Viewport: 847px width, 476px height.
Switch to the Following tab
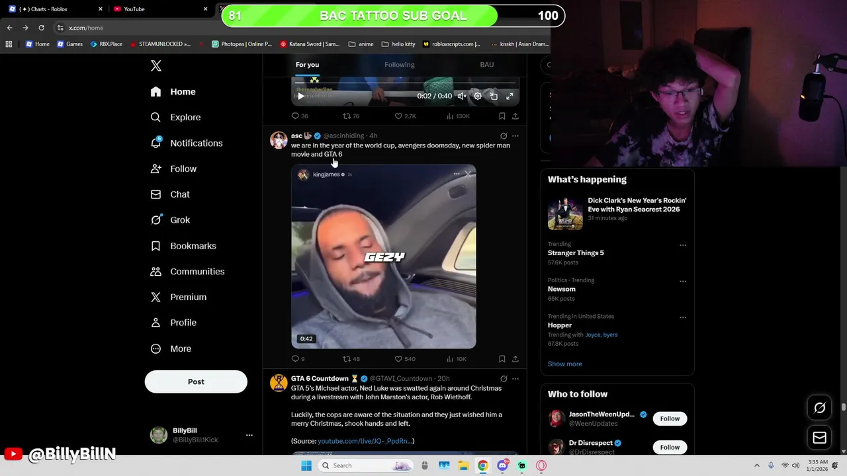pyautogui.click(x=400, y=65)
